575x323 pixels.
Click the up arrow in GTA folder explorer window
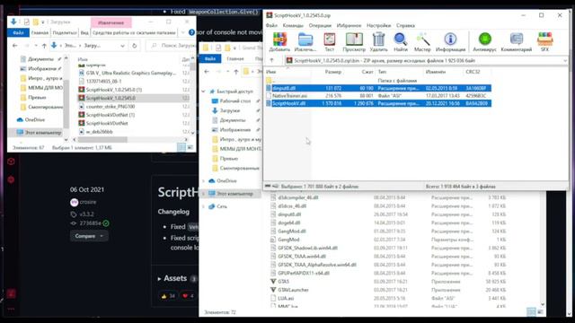pos(236,72)
